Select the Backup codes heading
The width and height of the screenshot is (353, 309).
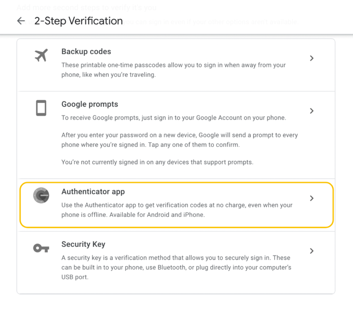tap(86, 52)
